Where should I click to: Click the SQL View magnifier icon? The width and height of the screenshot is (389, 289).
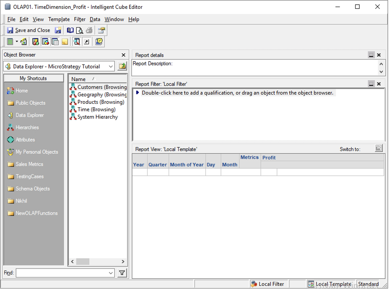coord(77,41)
